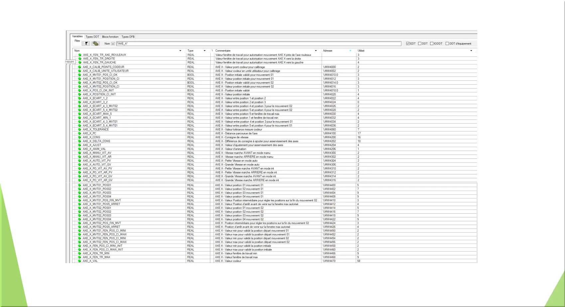Image resolution: width=565 pixels, height=307 pixels.
Task: Click green icon of AXE_X_MVT02_POS04
Action: [x=79, y=219]
